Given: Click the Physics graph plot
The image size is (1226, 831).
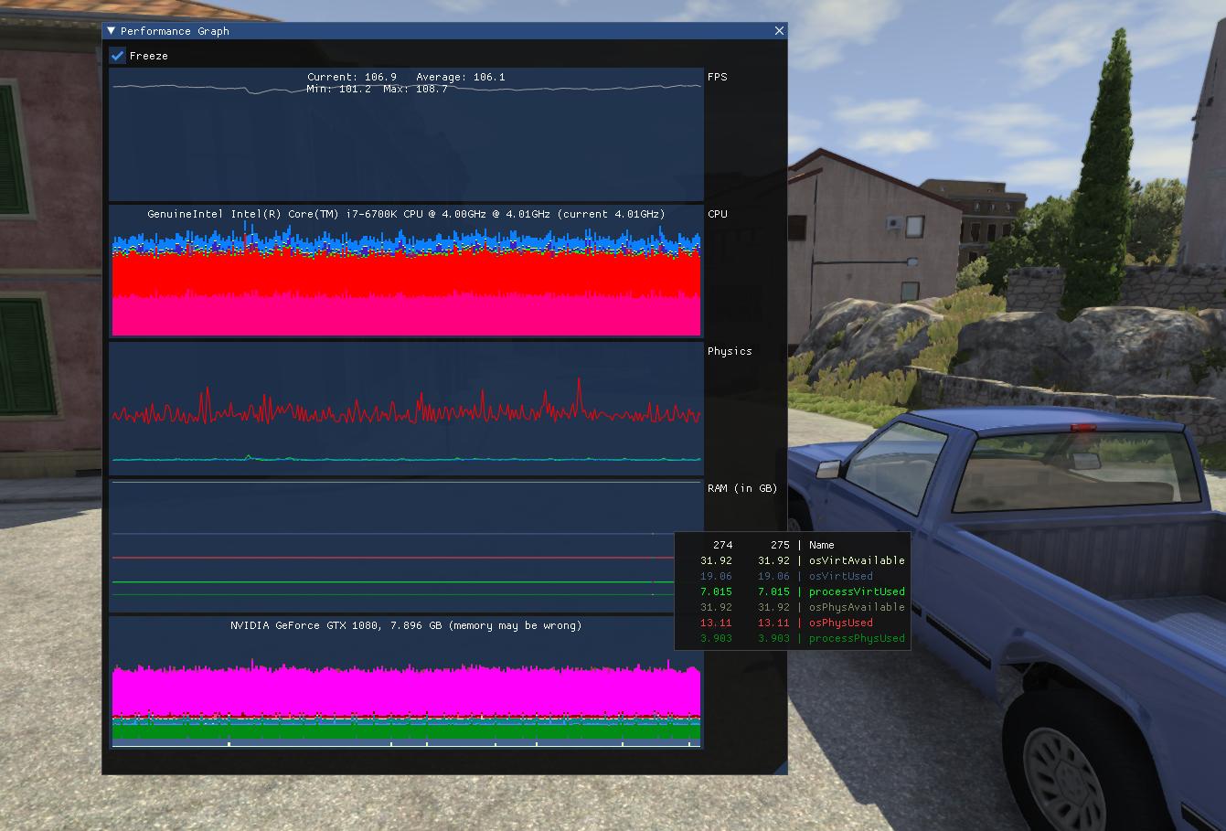Looking at the screenshot, I should pyautogui.click(x=406, y=409).
